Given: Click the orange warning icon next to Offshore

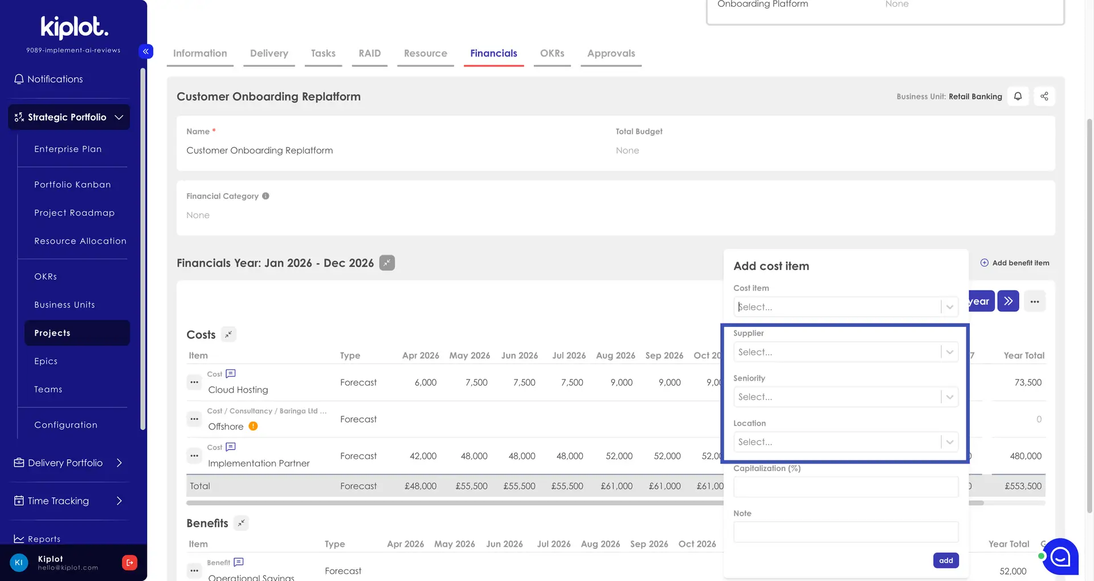Looking at the screenshot, I should 253,426.
